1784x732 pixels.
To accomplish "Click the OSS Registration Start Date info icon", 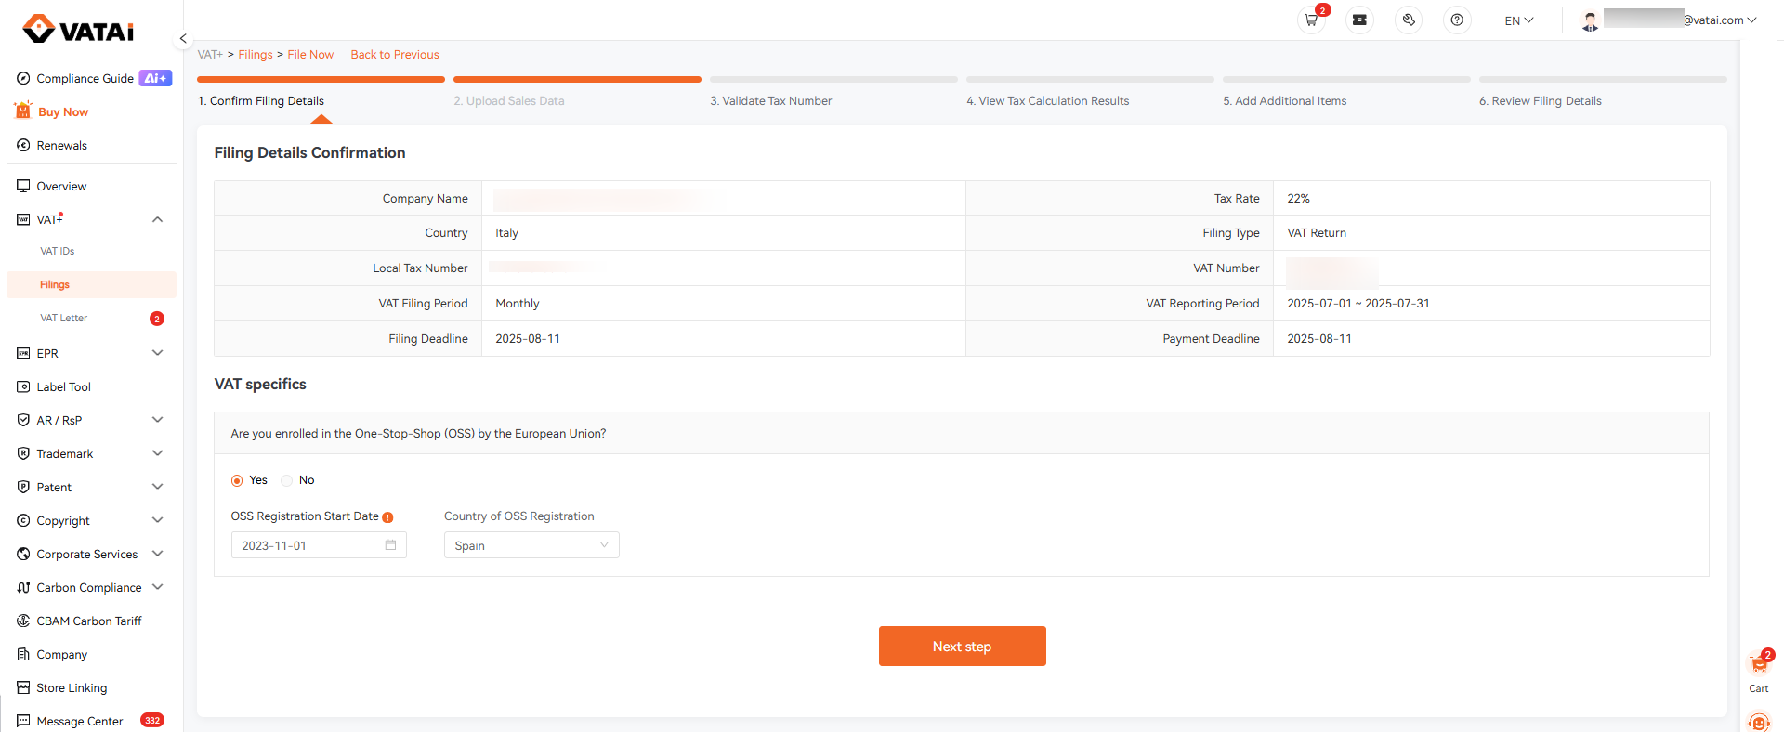I will click(387, 517).
